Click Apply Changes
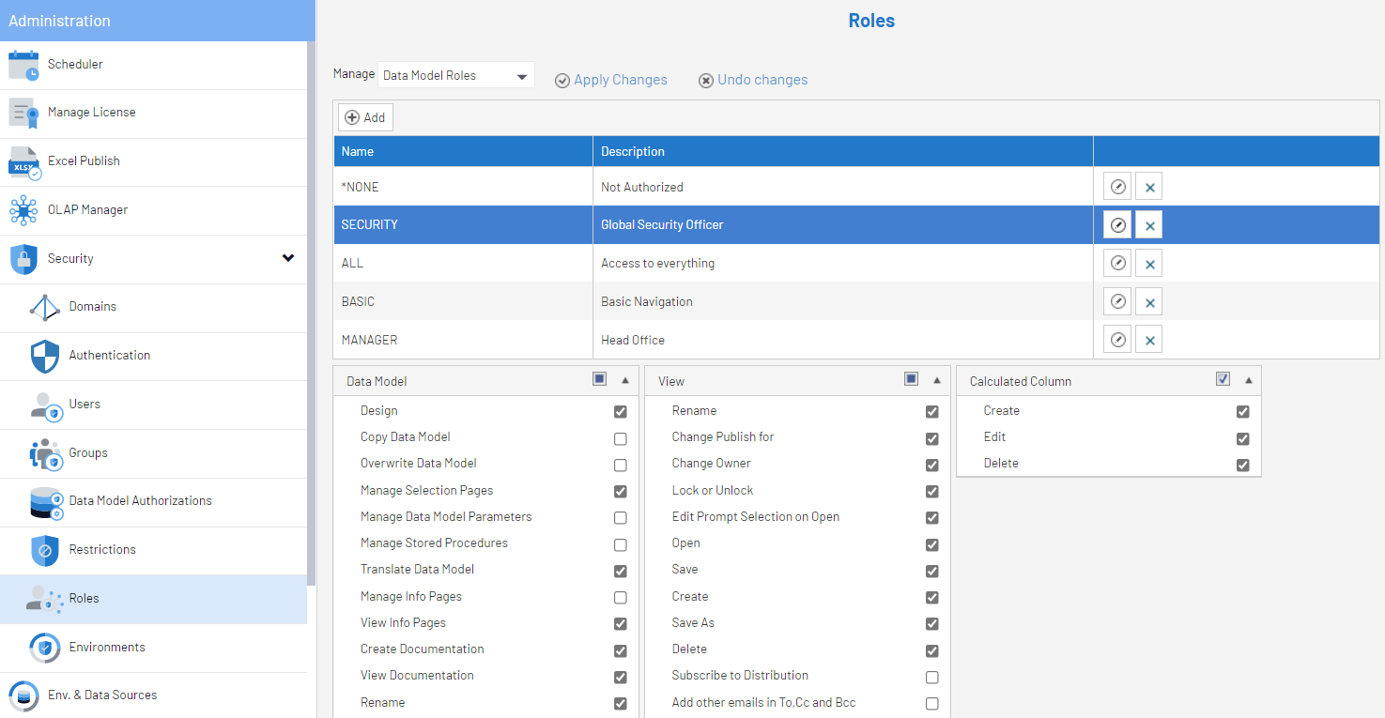This screenshot has height=718, width=1385. (611, 80)
